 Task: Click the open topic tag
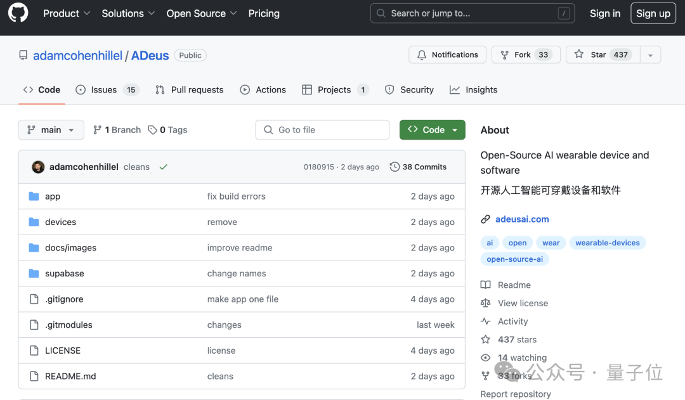[x=518, y=243]
